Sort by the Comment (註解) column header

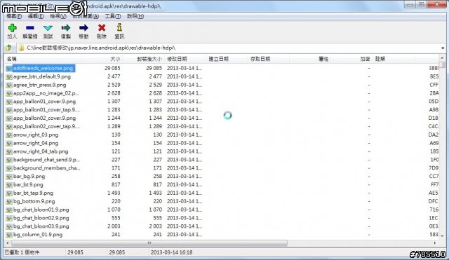[x=393, y=59]
